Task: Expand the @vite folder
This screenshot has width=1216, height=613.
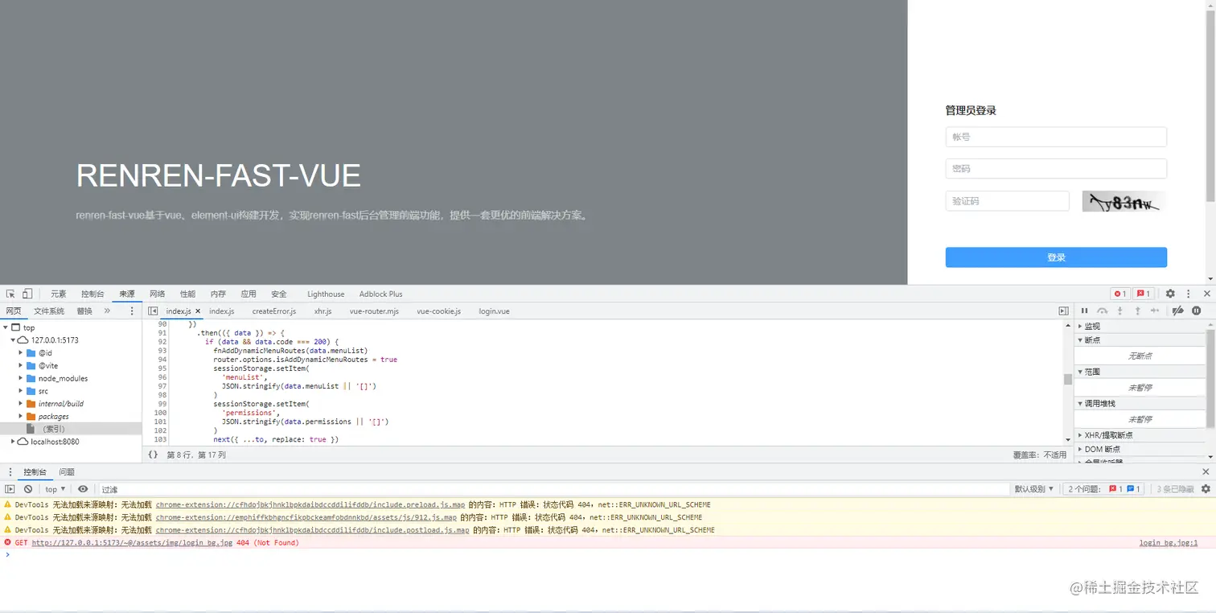Action: click(x=21, y=366)
